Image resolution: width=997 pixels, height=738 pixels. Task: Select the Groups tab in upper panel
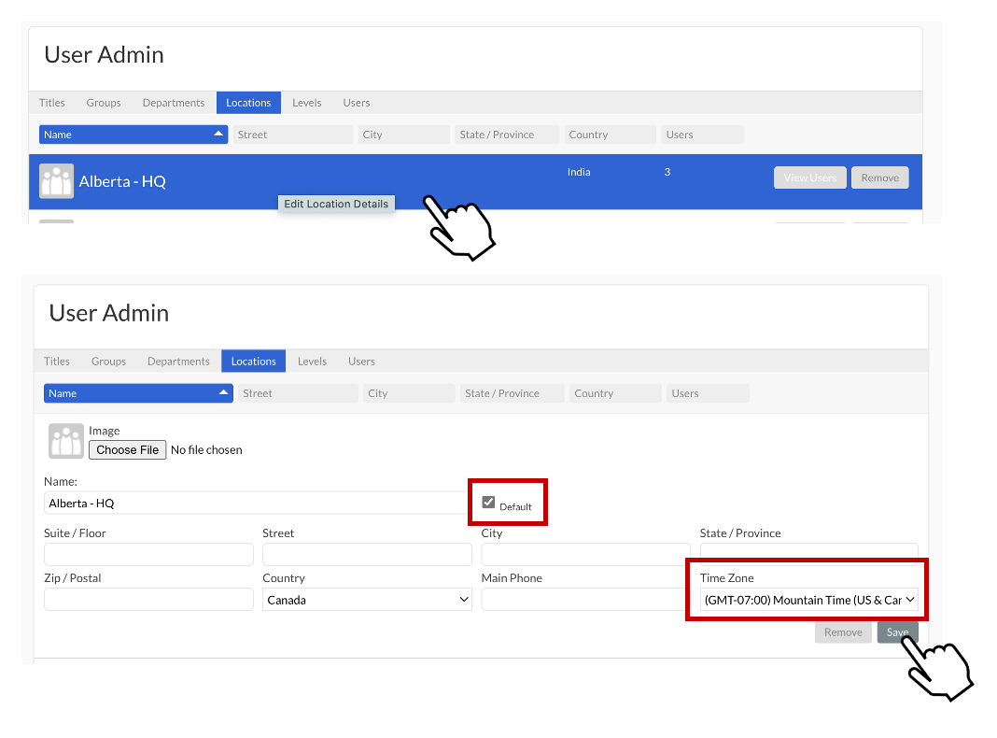(x=104, y=103)
